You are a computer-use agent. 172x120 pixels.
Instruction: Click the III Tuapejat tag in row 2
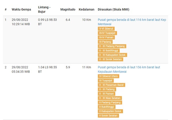click(x=106, y=81)
